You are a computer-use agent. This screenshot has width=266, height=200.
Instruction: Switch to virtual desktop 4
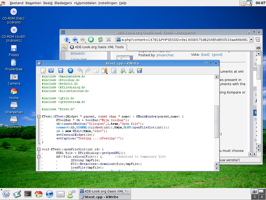coord(262,197)
